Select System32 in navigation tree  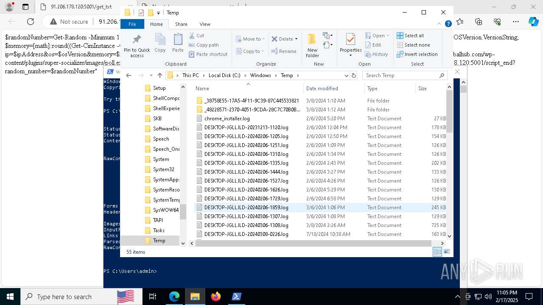[x=163, y=169]
